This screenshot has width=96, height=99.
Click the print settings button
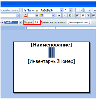[x=10, y=10]
